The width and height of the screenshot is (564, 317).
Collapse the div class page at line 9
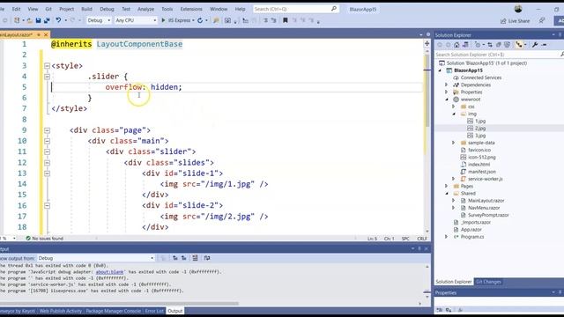point(47,130)
